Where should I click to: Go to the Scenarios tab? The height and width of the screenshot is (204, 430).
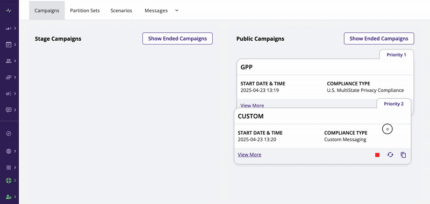pyautogui.click(x=121, y=11)
